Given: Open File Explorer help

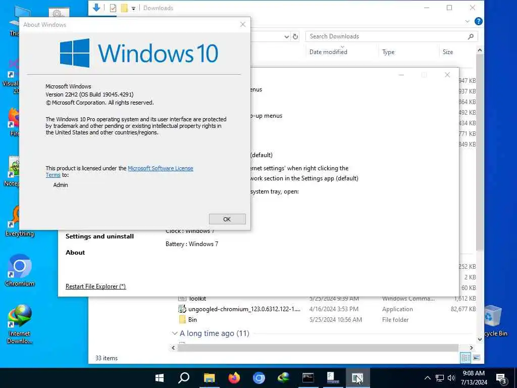Looking at the screenshot, I should 479,21.
